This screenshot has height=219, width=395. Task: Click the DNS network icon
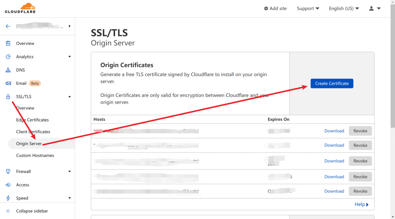coord(8,70)
